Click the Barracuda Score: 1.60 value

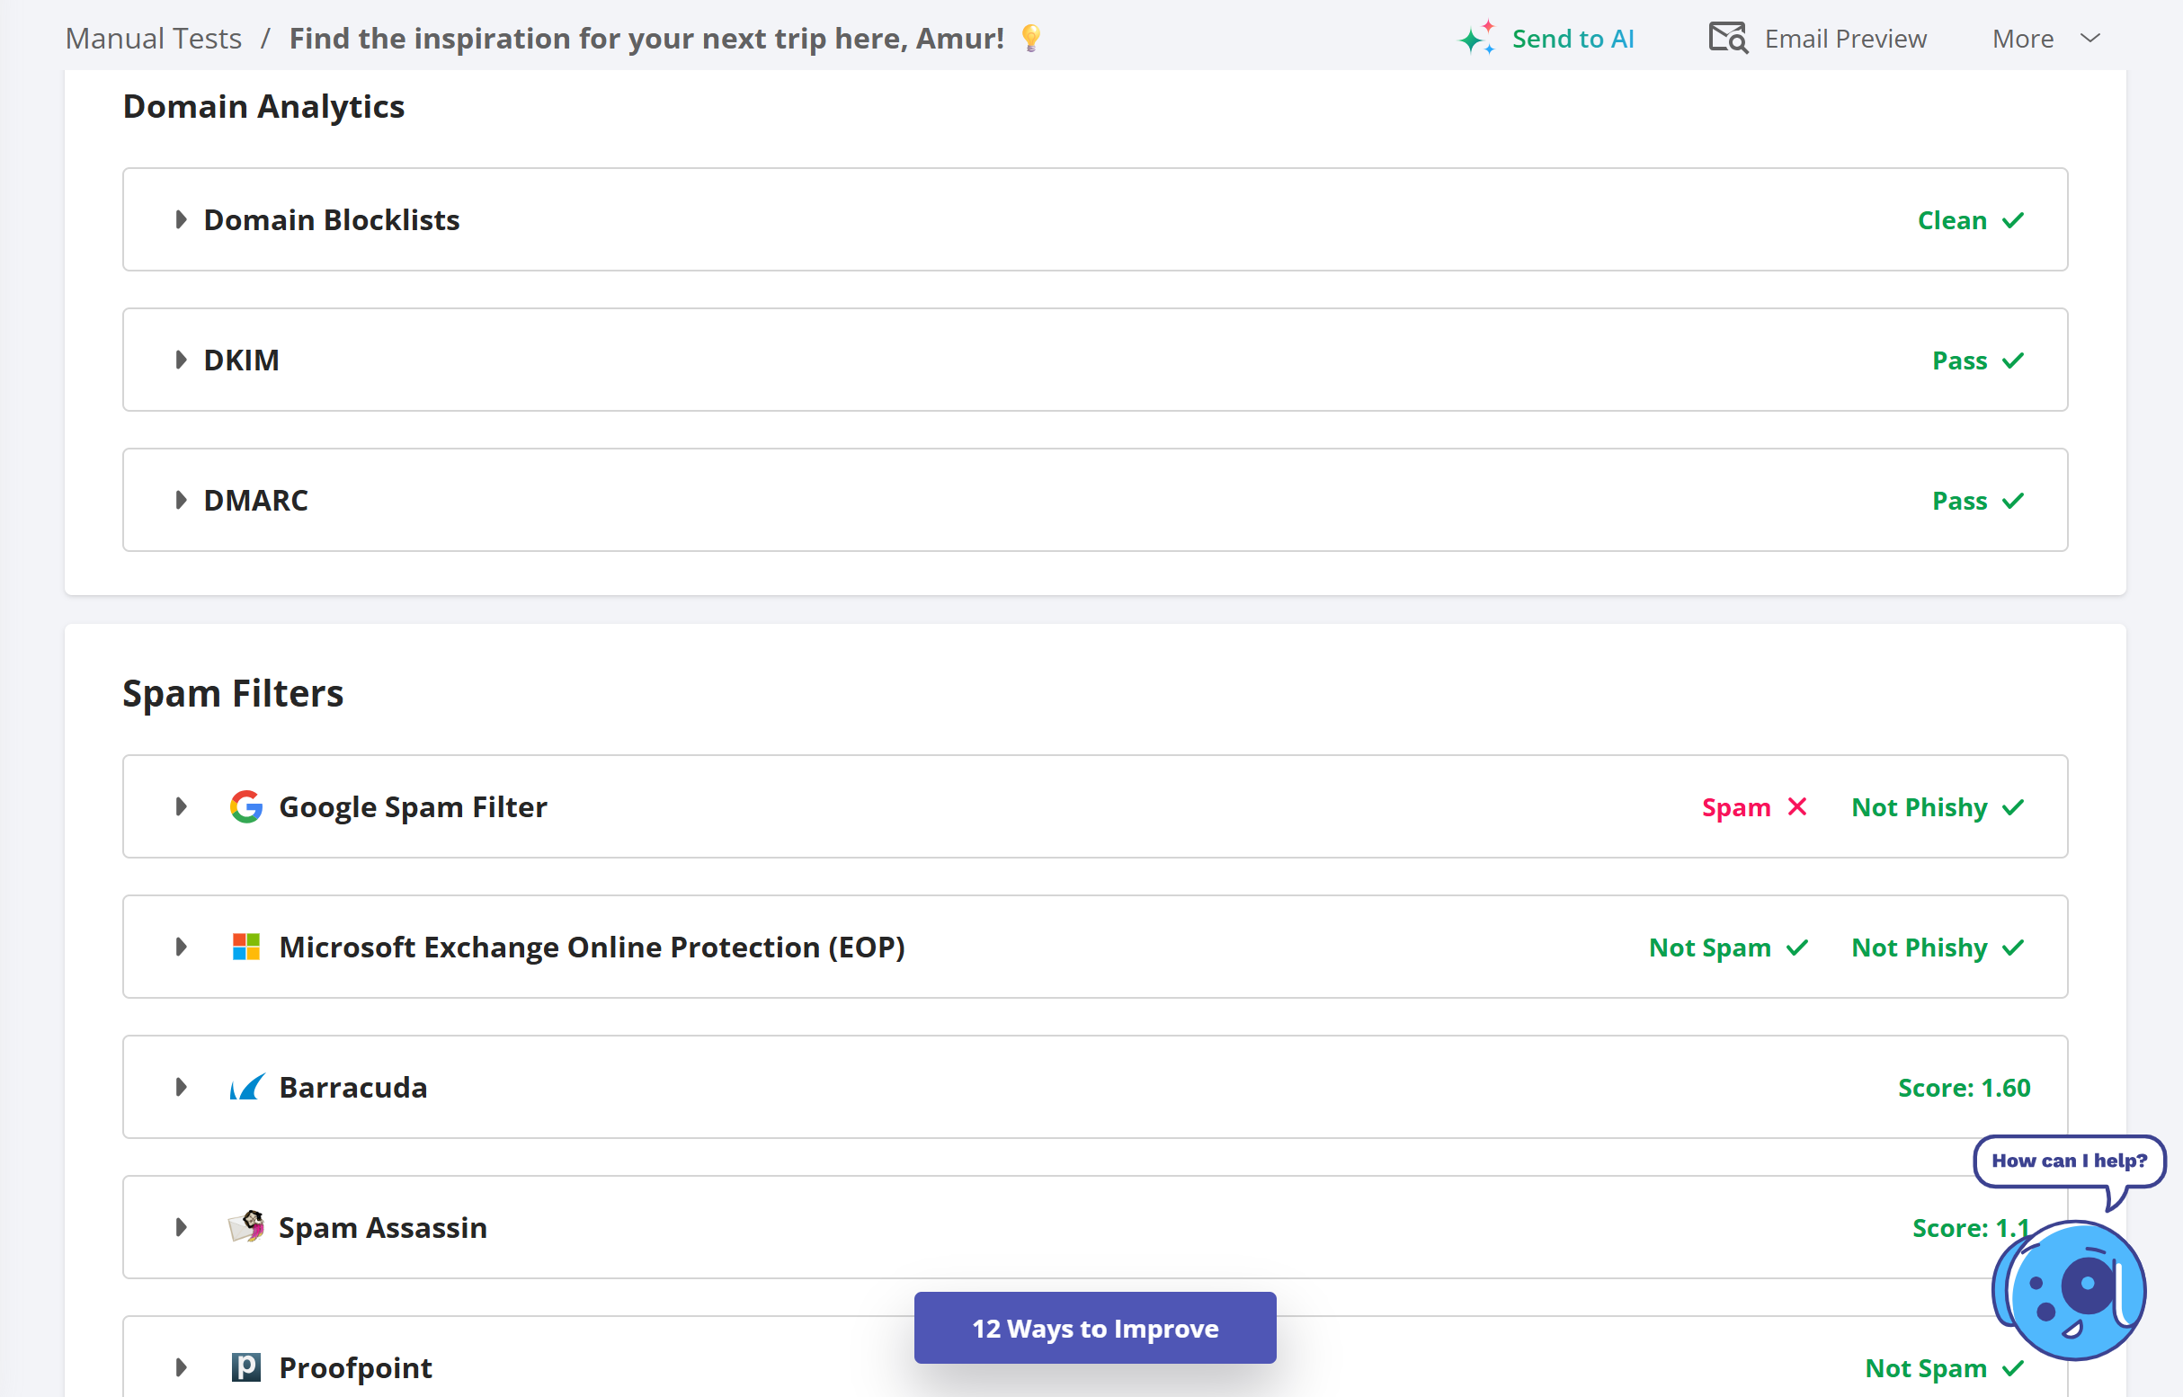(1965, 1088)
